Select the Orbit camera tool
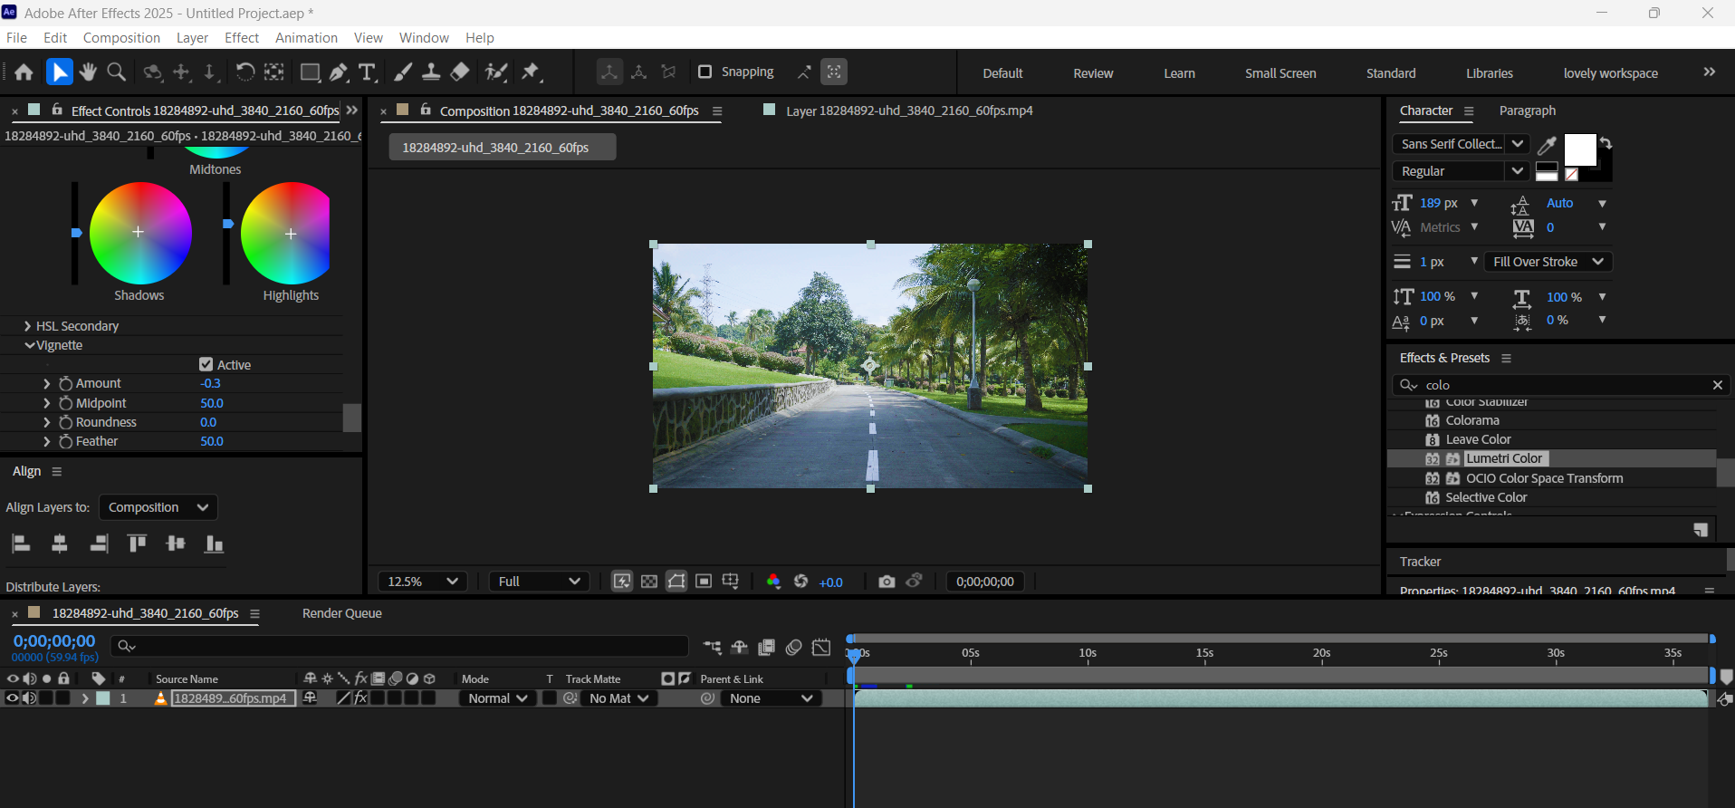The image size is (1735, 808). pos(153,72)
